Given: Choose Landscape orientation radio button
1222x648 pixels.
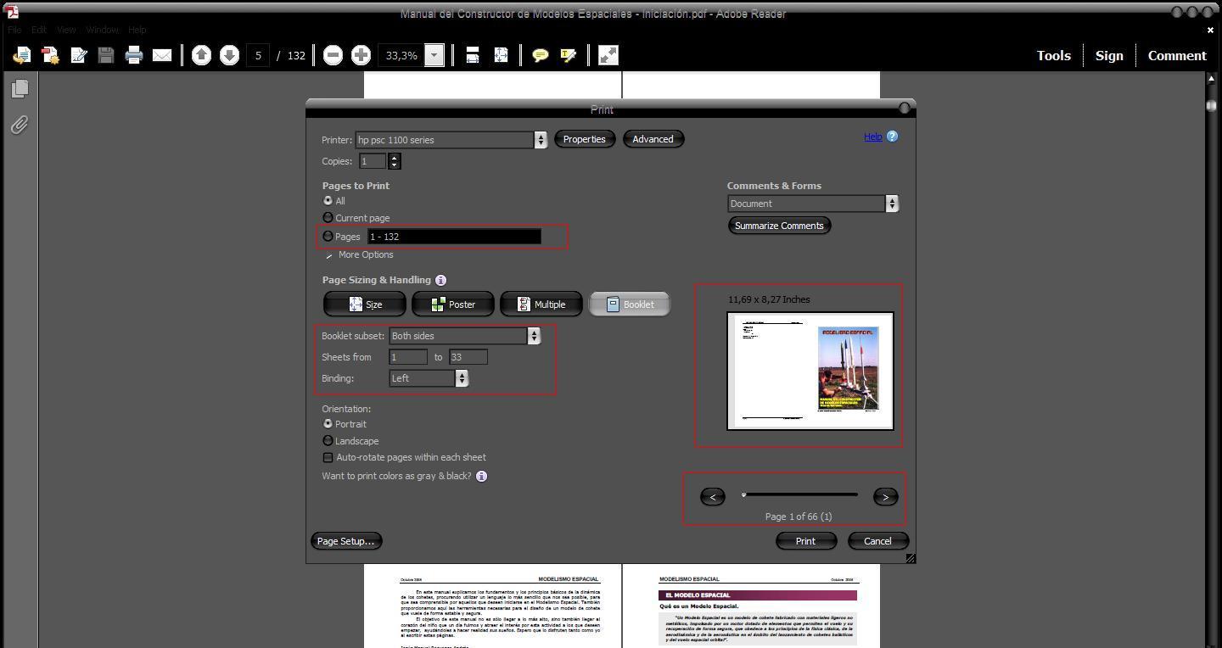Looking at the screenshot, I should tap(328, 441).
